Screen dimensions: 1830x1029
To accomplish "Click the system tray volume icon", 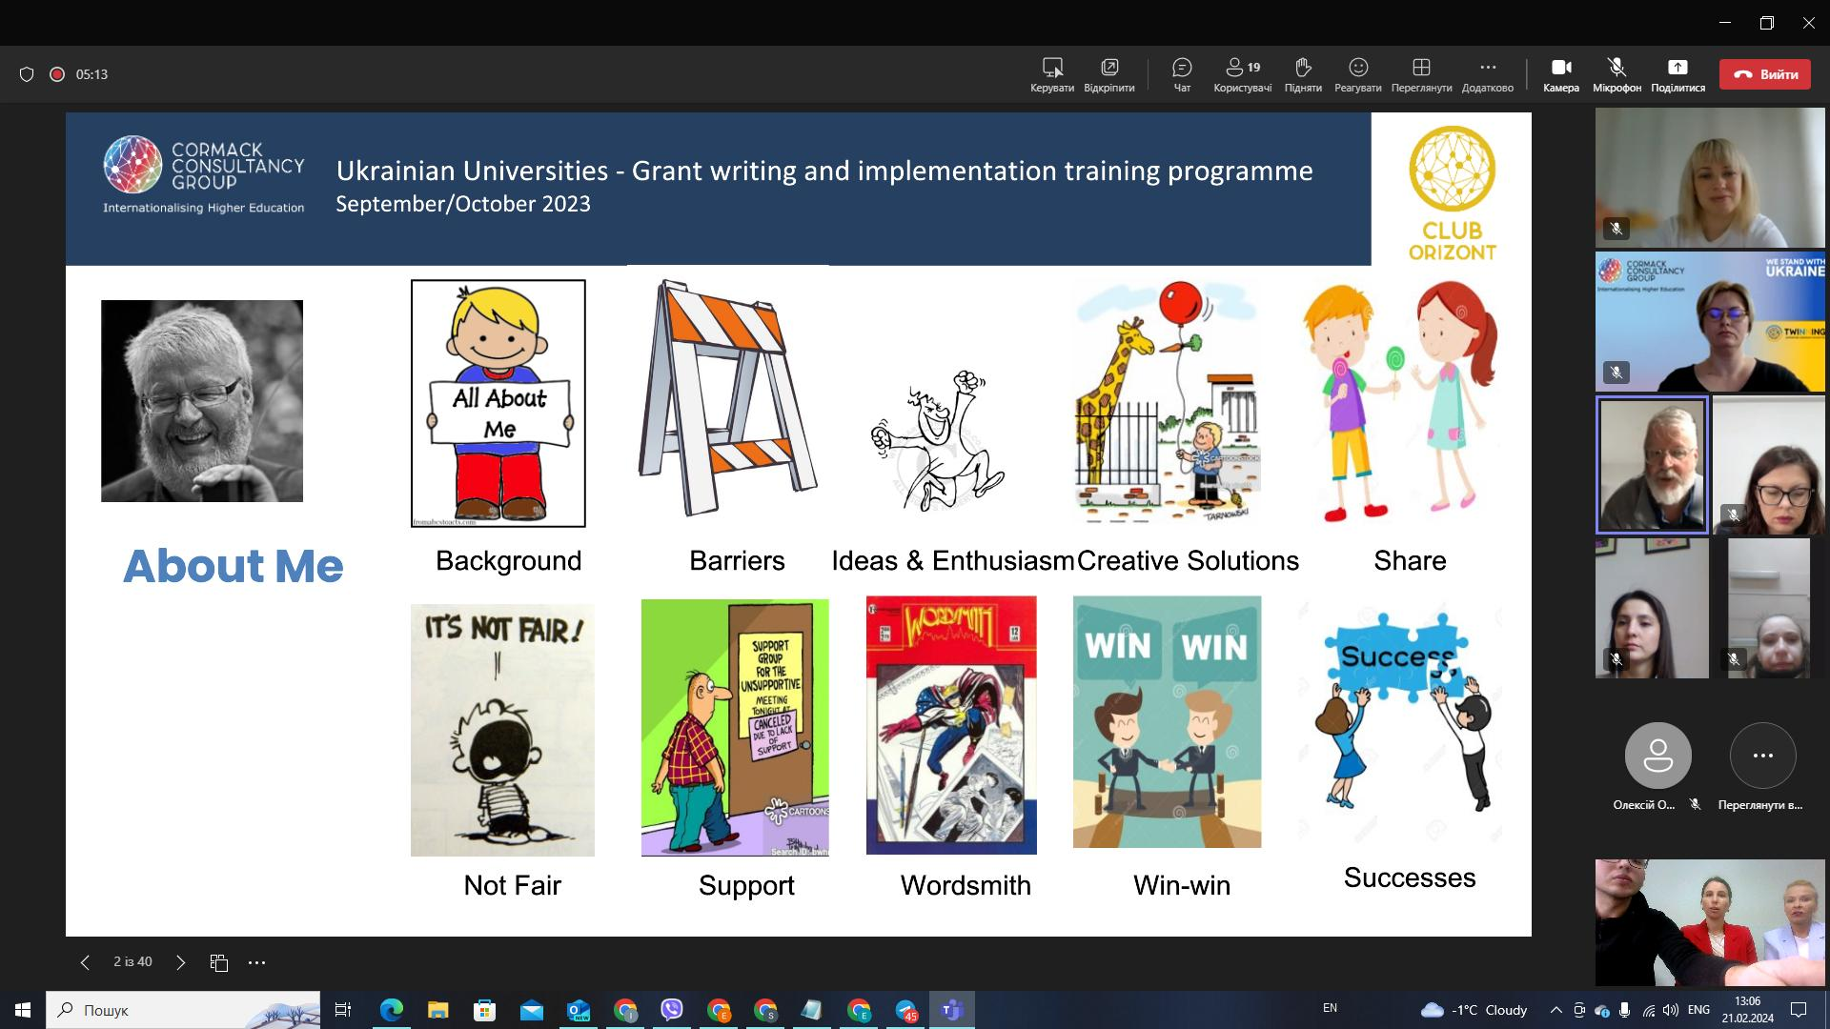I will coord(1671,1010).
